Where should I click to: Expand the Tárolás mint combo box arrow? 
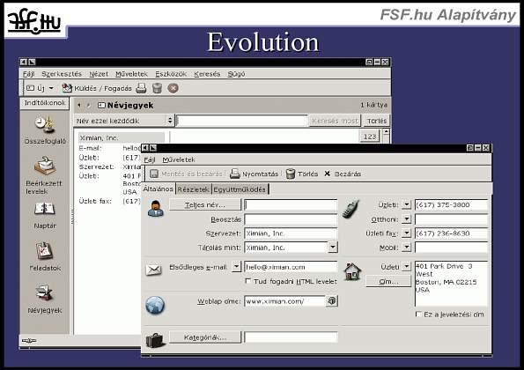[x=333, y=248]
